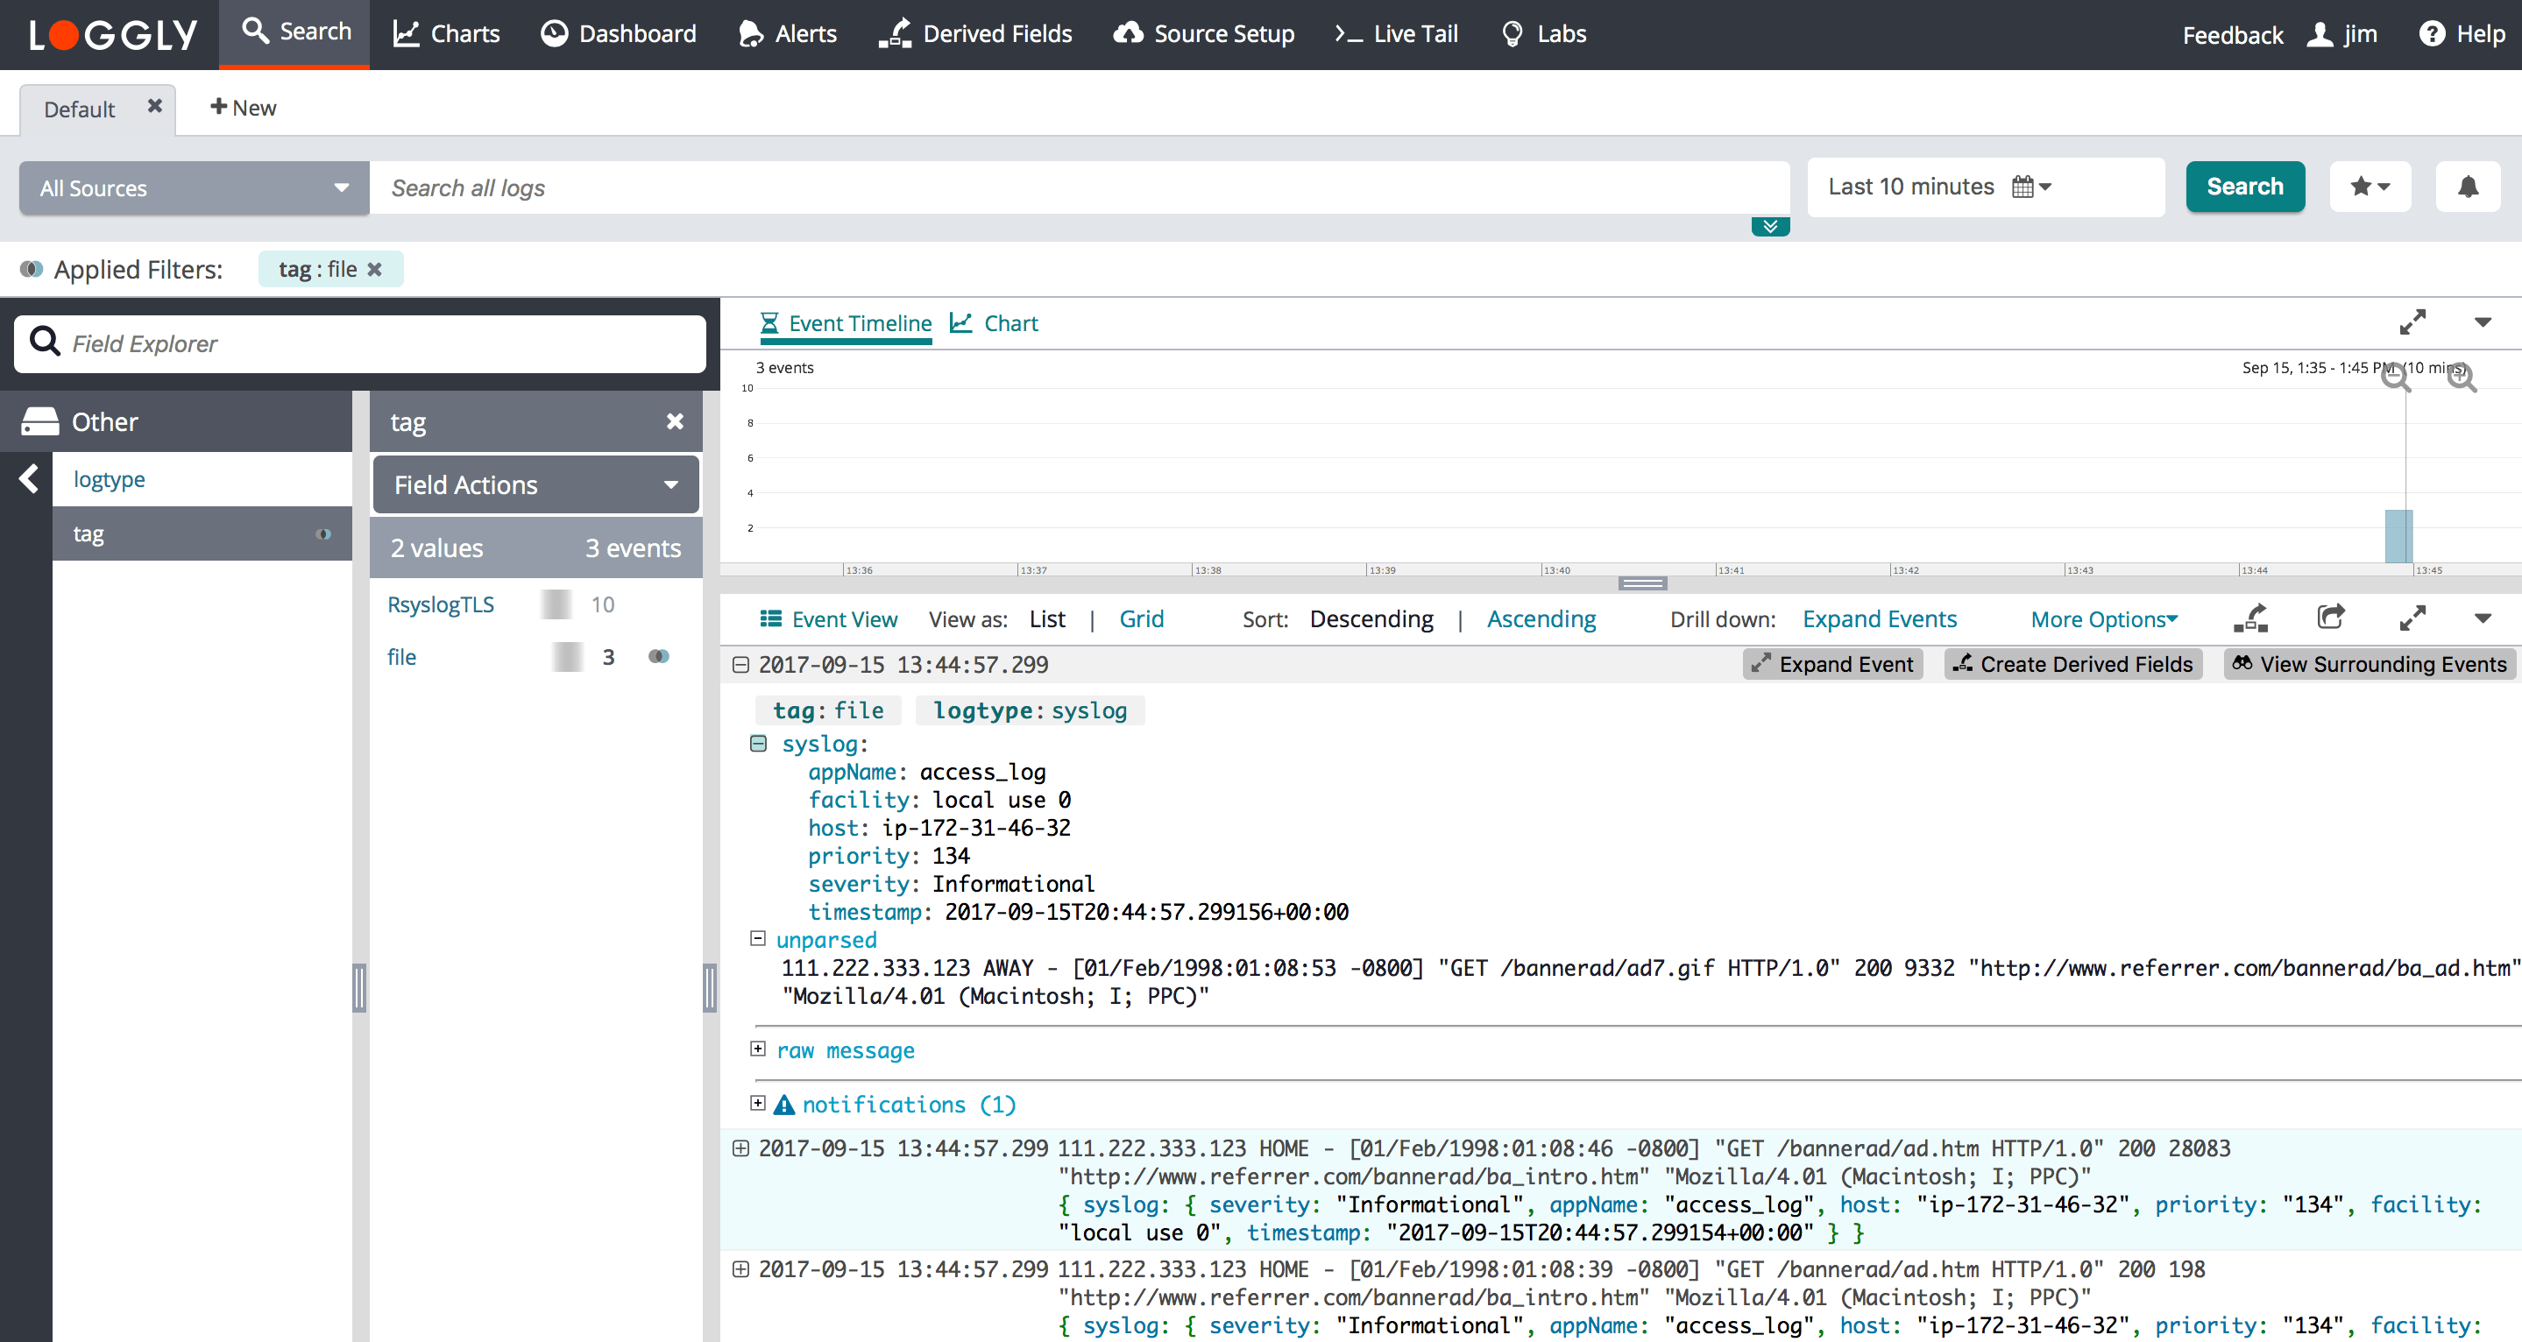Screen dimensions: 2522x1342
Task: Click the Search button
Action: point(2245,186)
